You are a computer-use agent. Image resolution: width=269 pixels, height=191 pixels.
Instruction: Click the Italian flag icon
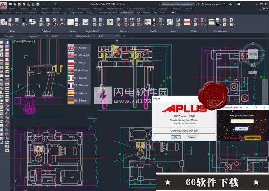[71, 78]
